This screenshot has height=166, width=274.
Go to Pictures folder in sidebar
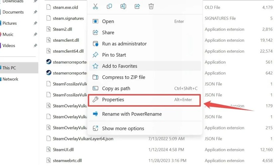9,23
